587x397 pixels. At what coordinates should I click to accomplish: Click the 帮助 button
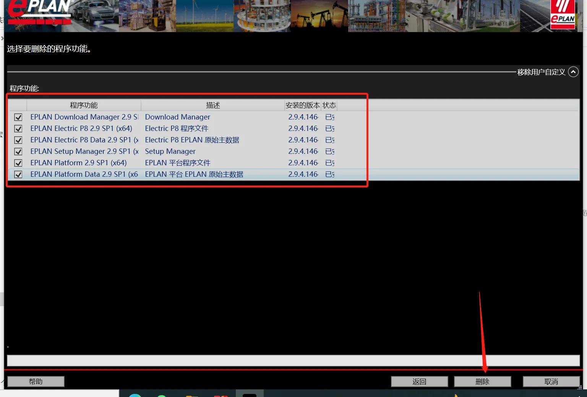click(36, 381)
